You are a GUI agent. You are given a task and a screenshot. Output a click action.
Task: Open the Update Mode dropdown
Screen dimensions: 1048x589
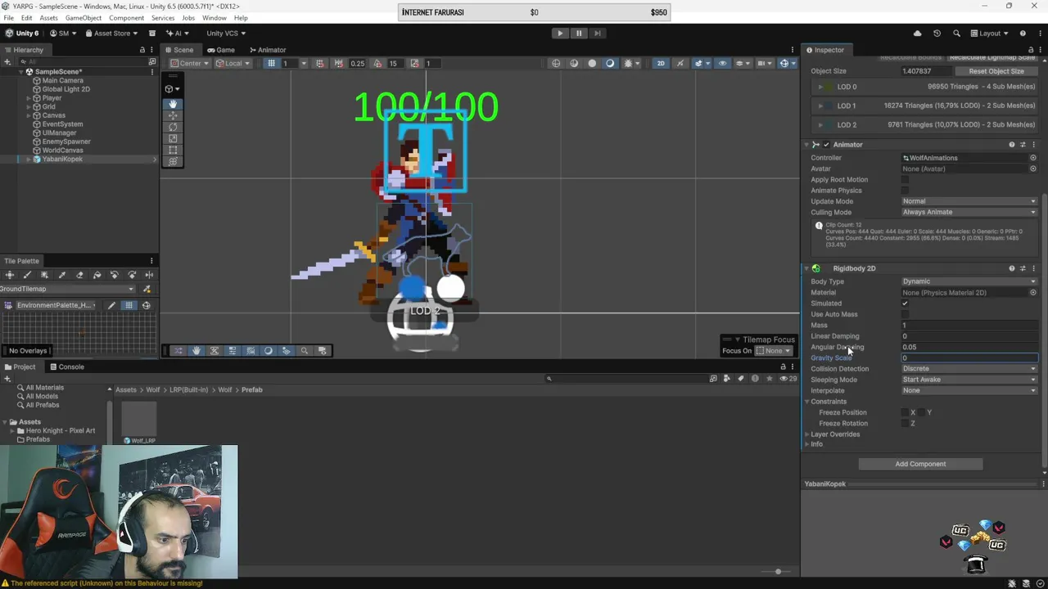969,201
